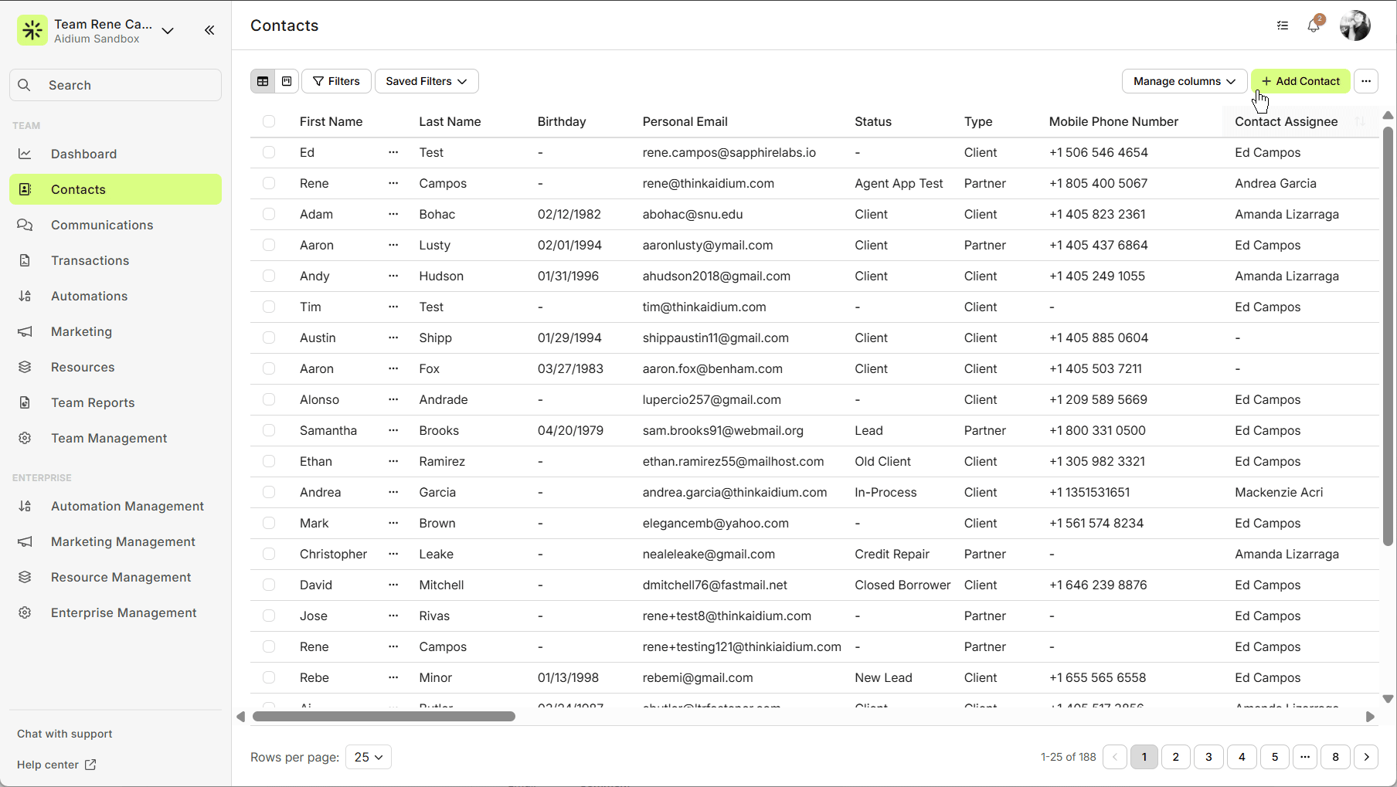Check the select-all checkbox in table header
The width and height of the screenshot is (1397, 787).
click(269, 121)
